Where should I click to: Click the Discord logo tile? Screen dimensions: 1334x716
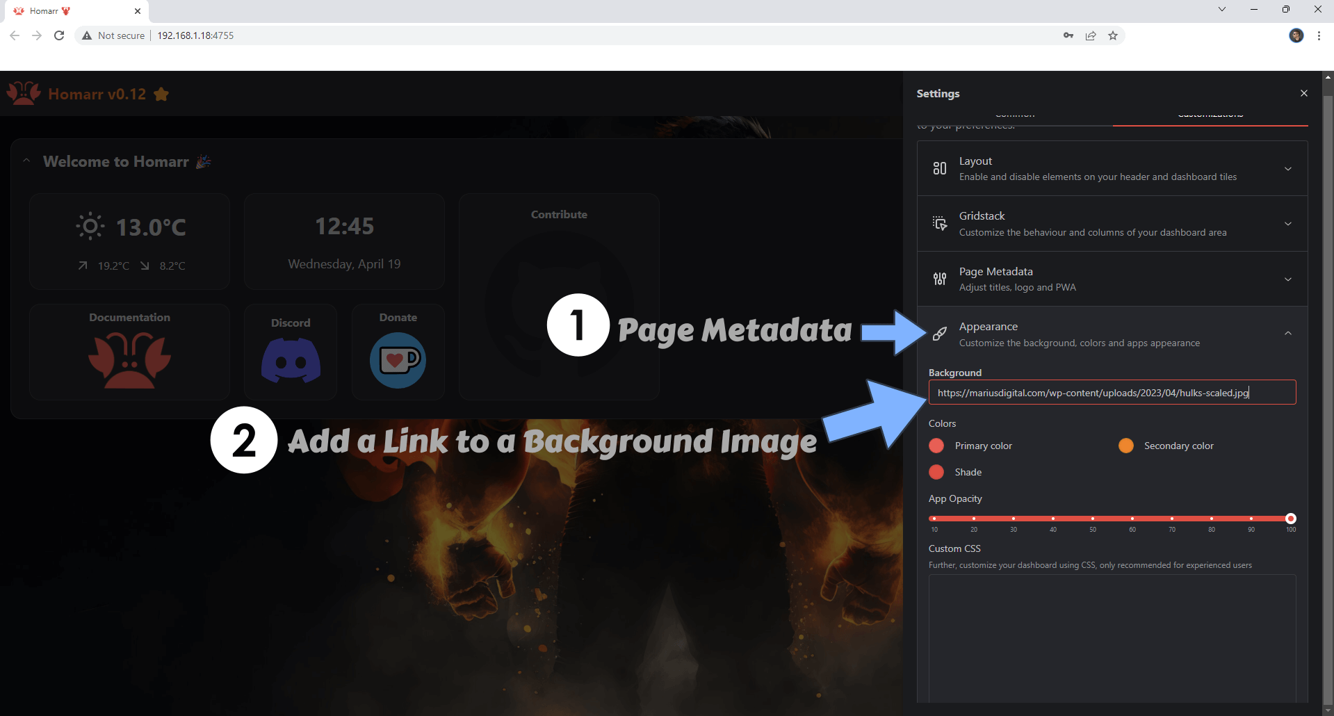click(x=291, y=359)
